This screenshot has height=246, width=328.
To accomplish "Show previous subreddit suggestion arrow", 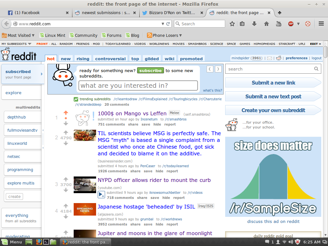I will tap(210, 69).
